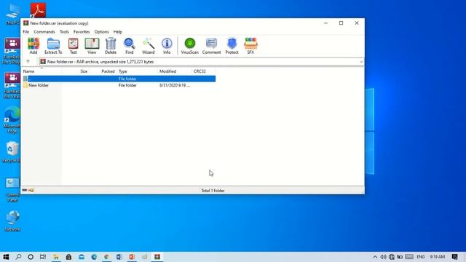This screenshot has width=466, height=262.
Task: Open Word from taskbar
Action: coord(119,257)
